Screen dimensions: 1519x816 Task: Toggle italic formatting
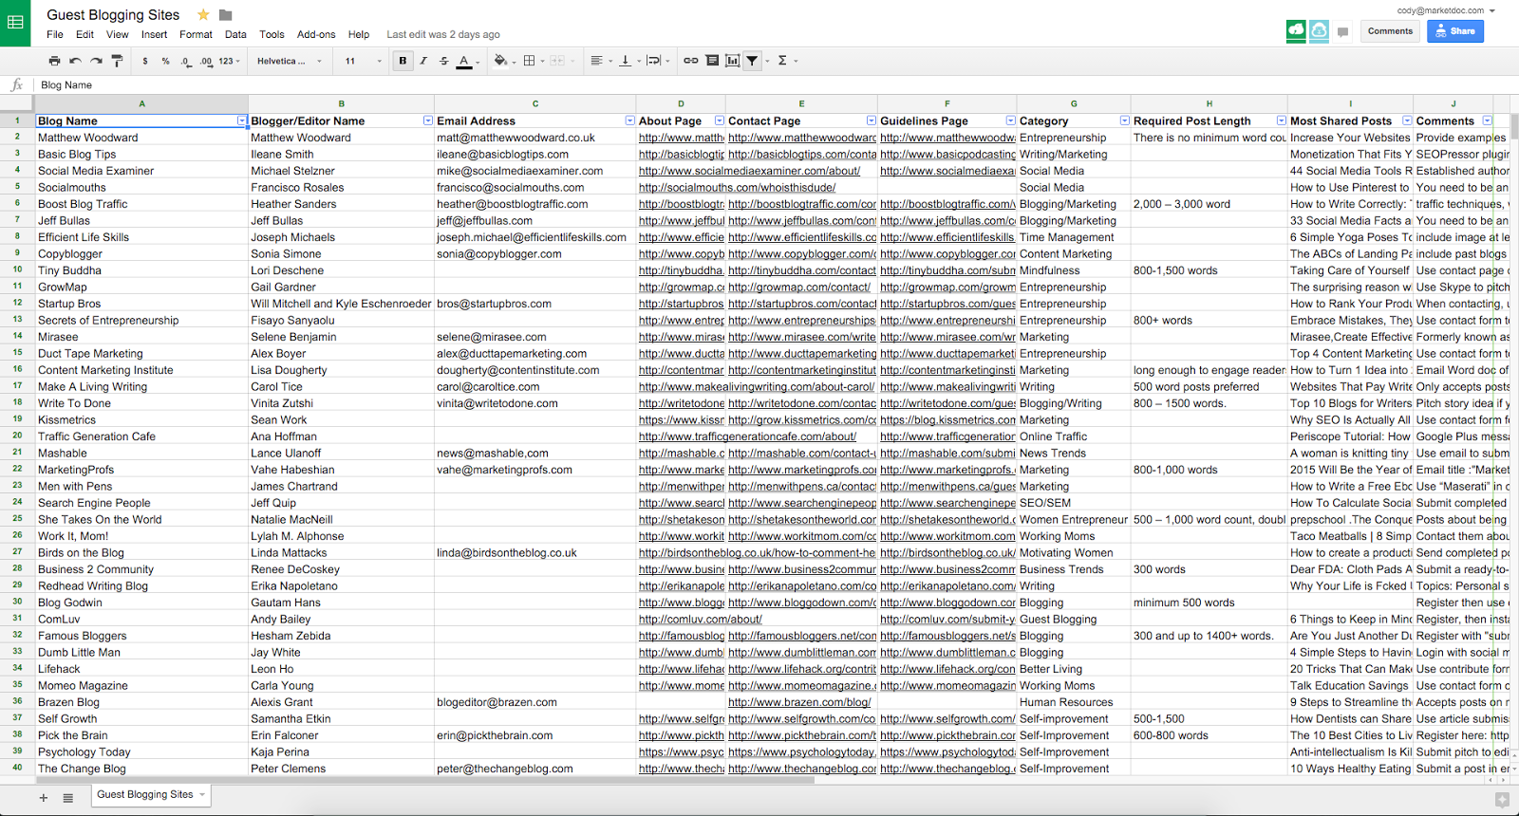click(423, 61)
